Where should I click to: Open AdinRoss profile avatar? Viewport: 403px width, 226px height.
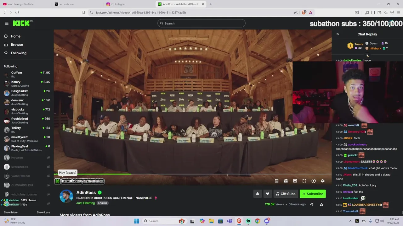click(x=66, y=196)
